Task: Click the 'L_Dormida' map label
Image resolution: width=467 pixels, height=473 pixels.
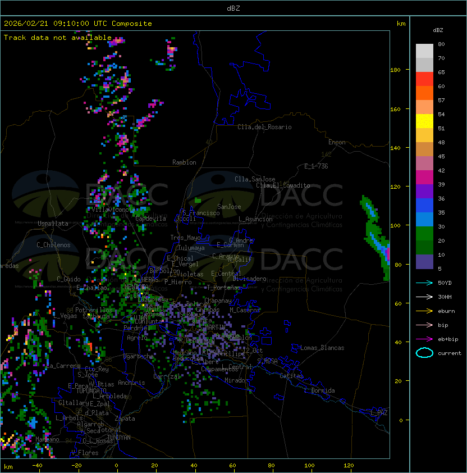Action: 319,390
